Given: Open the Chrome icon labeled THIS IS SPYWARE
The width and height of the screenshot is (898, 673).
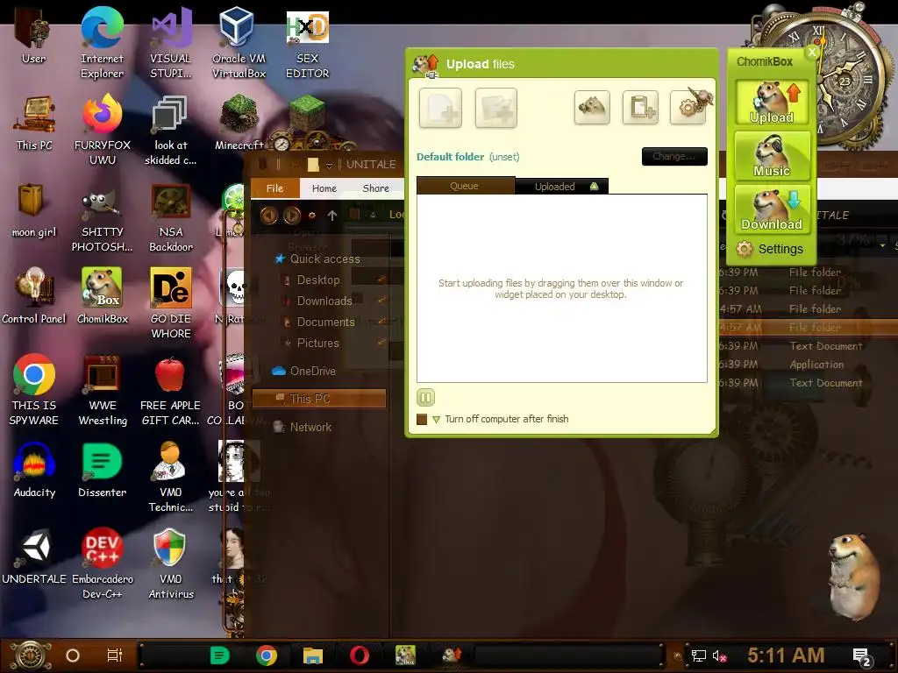Looking at the screenshot, I should coord(34,390).
